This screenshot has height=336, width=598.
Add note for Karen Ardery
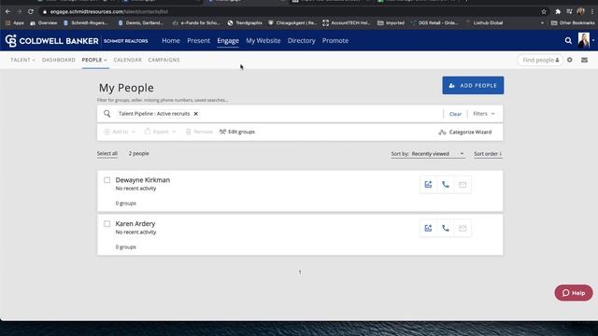428,228
